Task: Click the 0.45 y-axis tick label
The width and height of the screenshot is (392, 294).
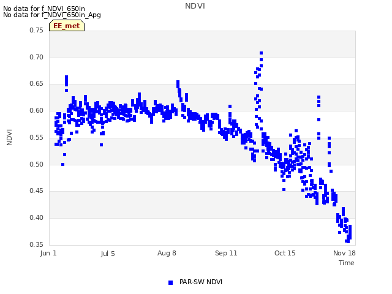Action: 37,191
